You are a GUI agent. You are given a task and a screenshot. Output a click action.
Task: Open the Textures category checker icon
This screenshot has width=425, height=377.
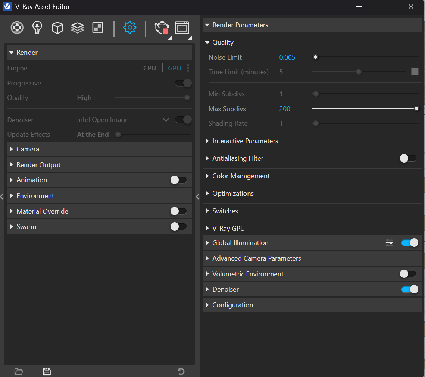pos(98,28)
